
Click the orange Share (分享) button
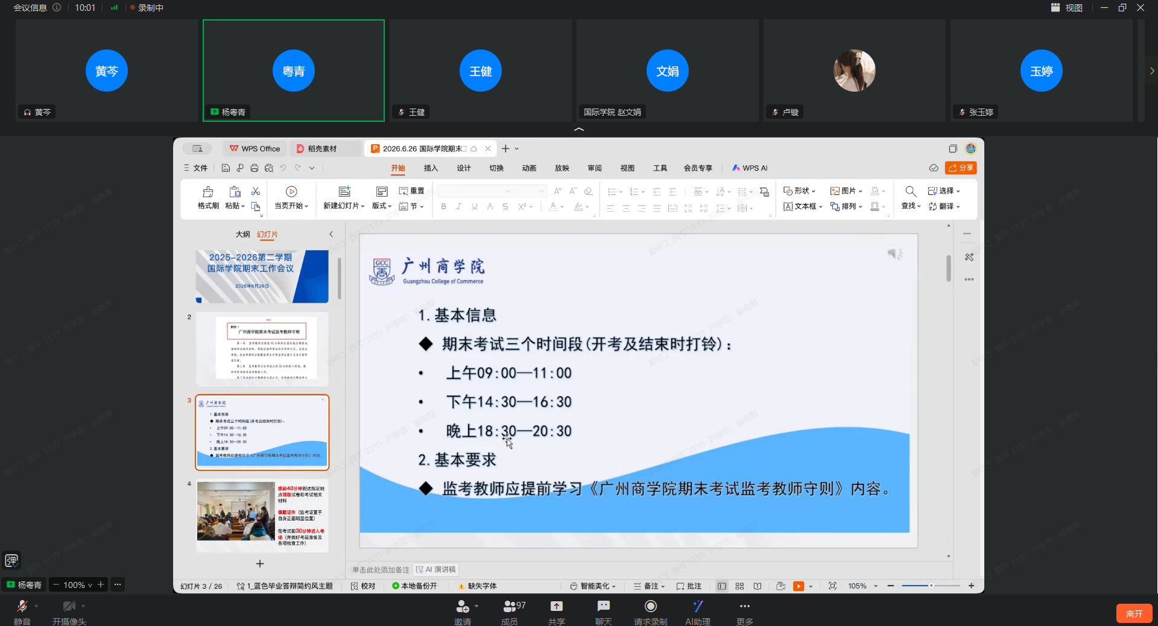point(961,168)
